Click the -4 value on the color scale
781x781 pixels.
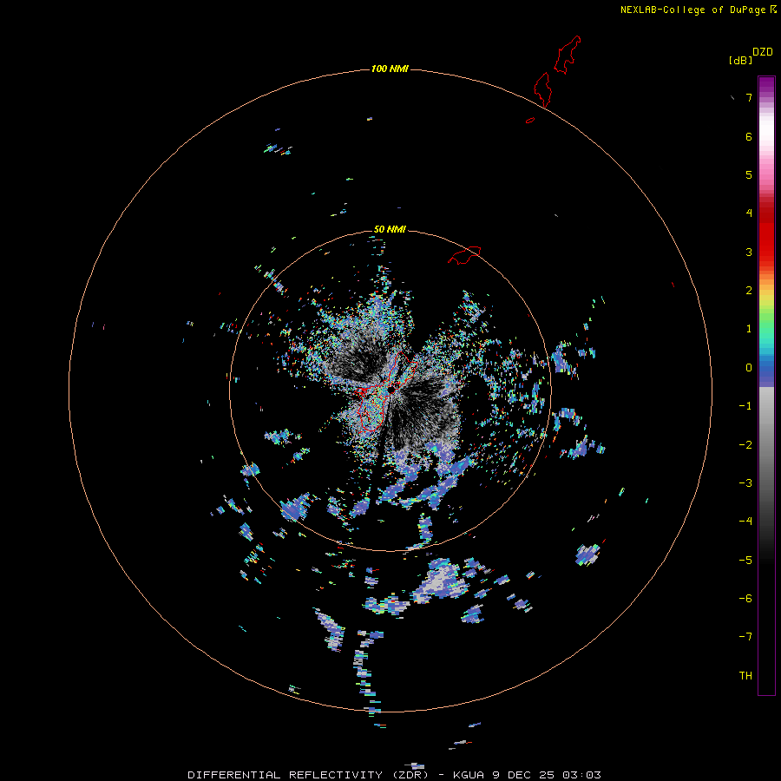tap(745, 522)
